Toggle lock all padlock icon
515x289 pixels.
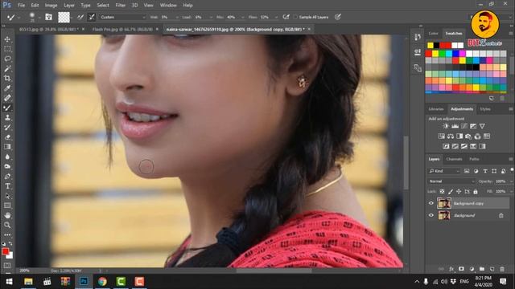pyautogui.click(x=476, y=191)
